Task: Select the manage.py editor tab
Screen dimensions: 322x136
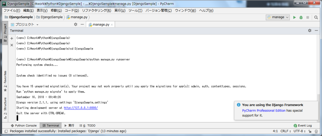Action: coord(100,25)
